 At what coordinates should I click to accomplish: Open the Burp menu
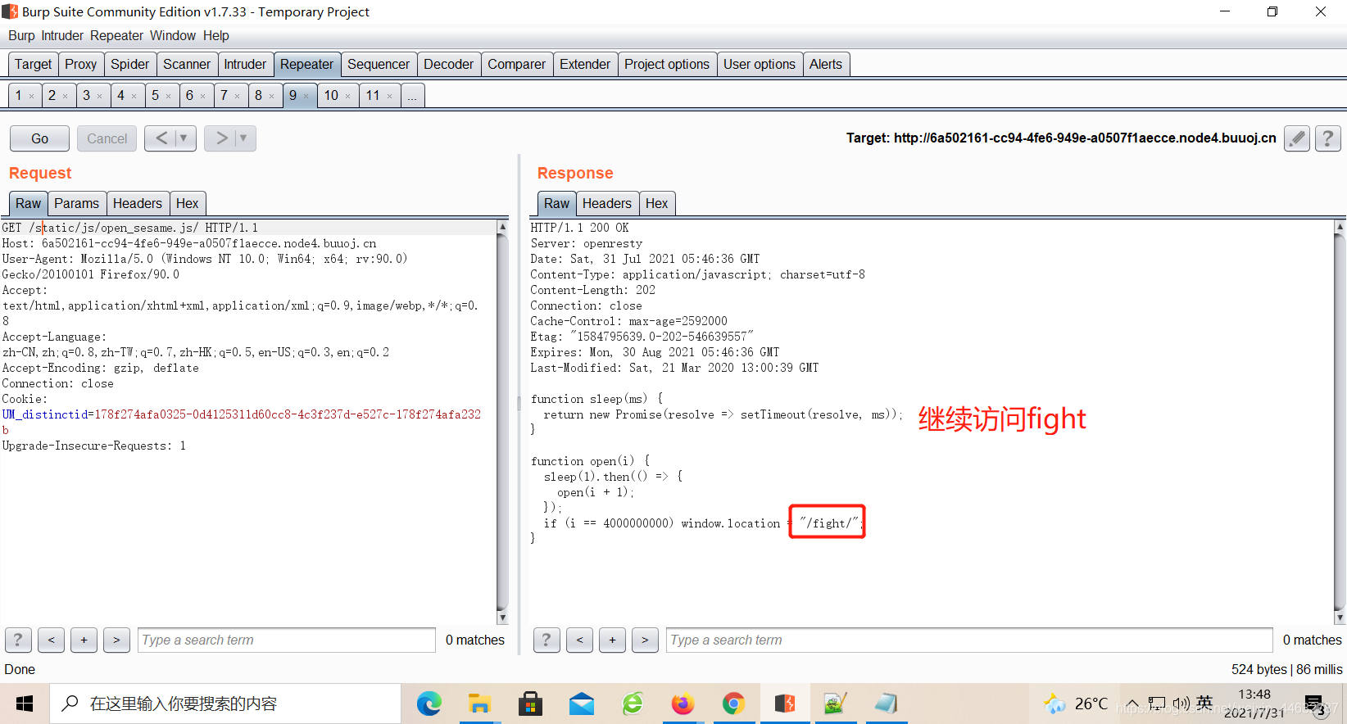(21, 35)
